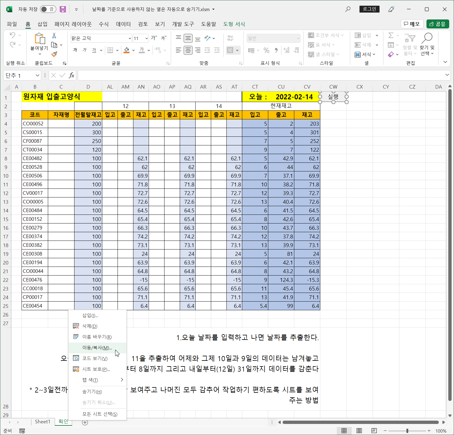Click the Cut scissors icon
The width and height of the screenshot is (454, 435).
54,36
